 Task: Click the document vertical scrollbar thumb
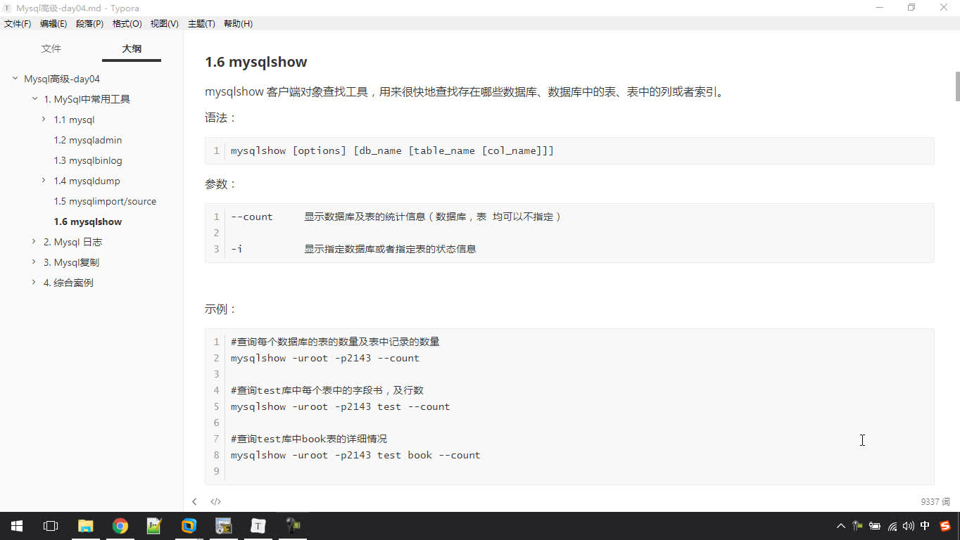pyautogui.click(x=957, y=86)
